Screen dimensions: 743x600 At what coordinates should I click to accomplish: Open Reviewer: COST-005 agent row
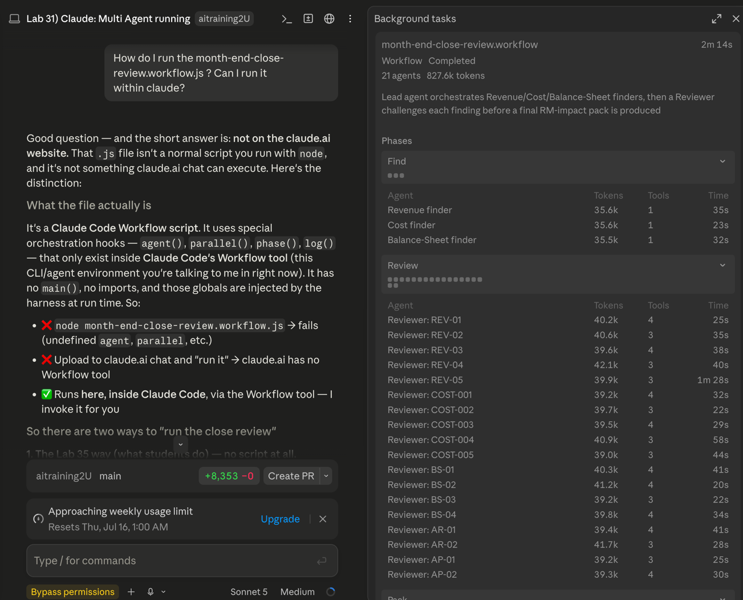click(x=558, y=455)
